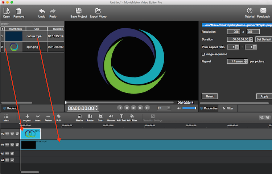
Task: Open the Add Text tool
Action: click(x=121, y=116)
